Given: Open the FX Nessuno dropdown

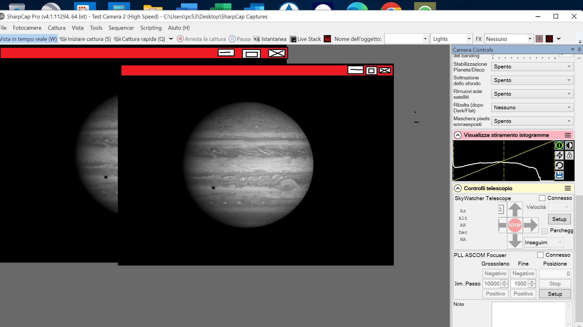Looking at the screenshot, I should 509,39.
